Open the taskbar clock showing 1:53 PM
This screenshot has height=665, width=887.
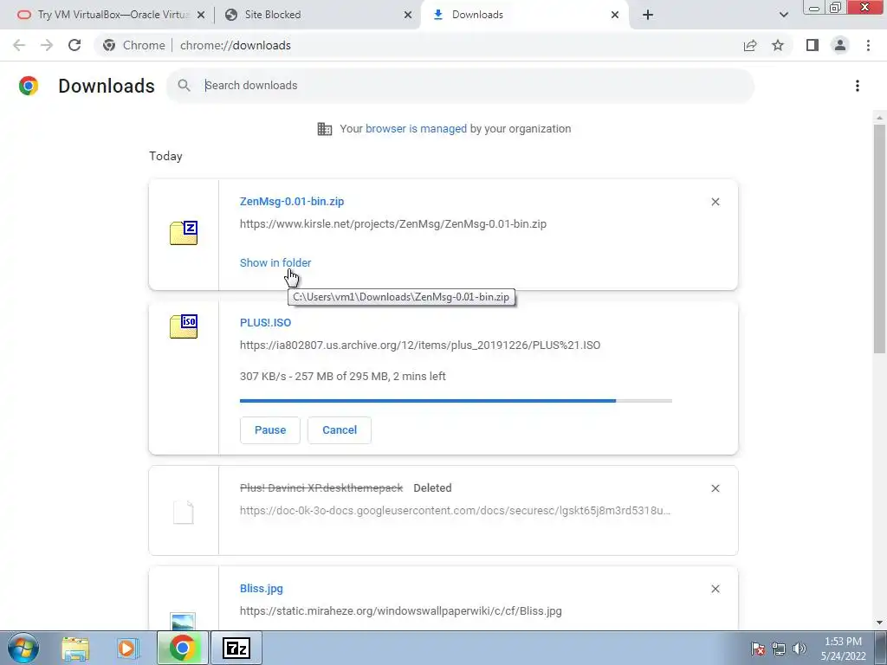click(843, 649)
